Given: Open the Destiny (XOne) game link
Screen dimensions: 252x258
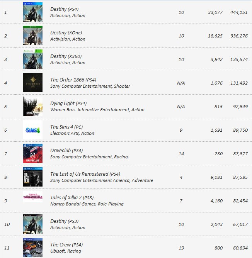Looking at the screenshot, I should tap(66, 33).
